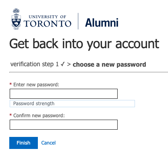Click the vertical divider beside Alumni logo
Image resolution: width=168 pixels, height=161 pixels.
pyautogui.click(x=78, y=21)
